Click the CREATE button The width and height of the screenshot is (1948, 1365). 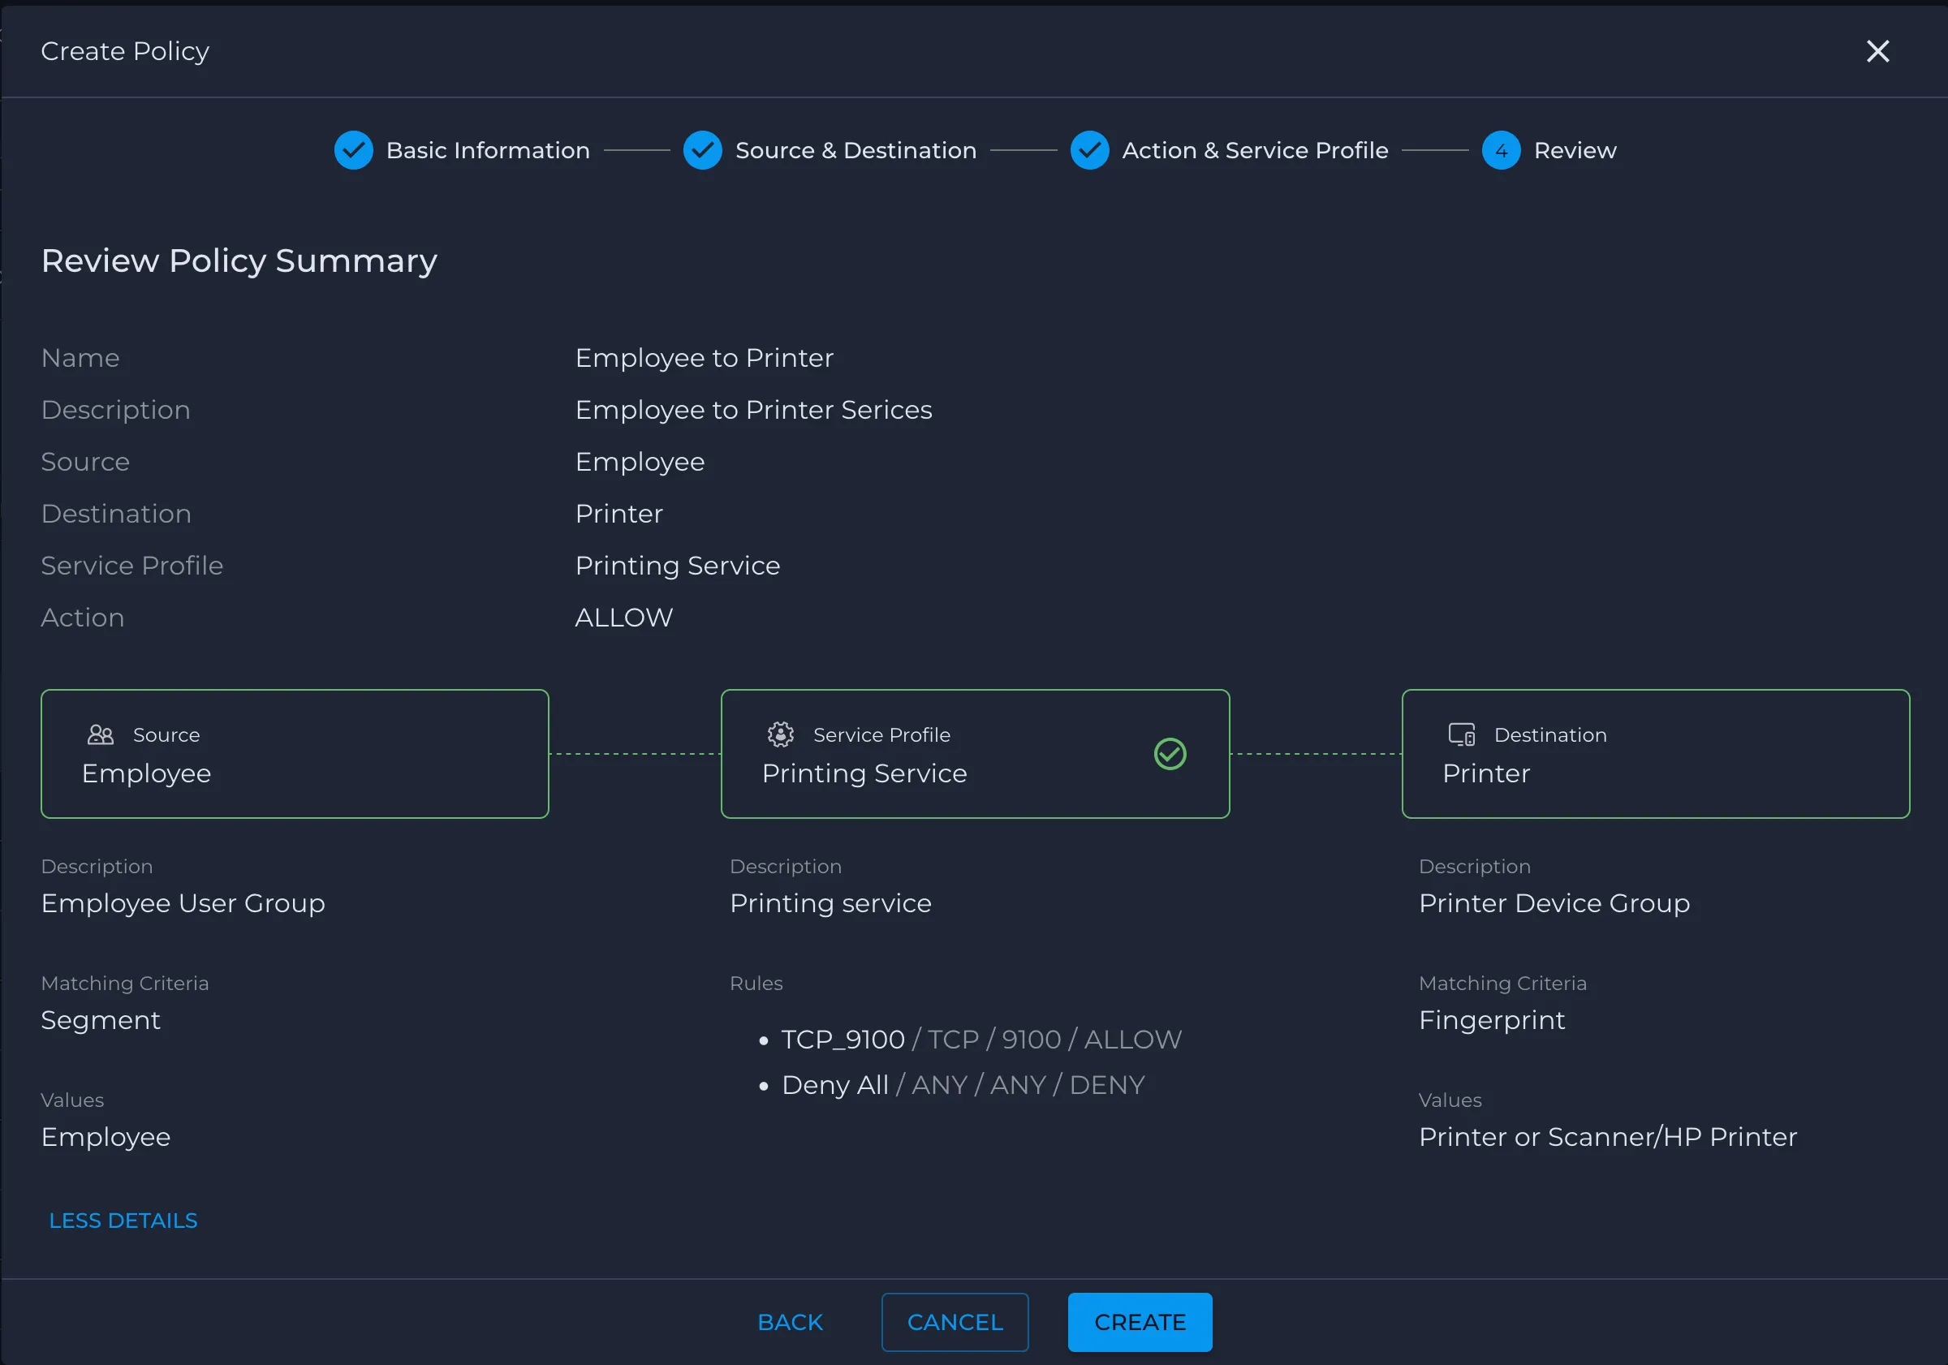[x=1140, y=1322]
